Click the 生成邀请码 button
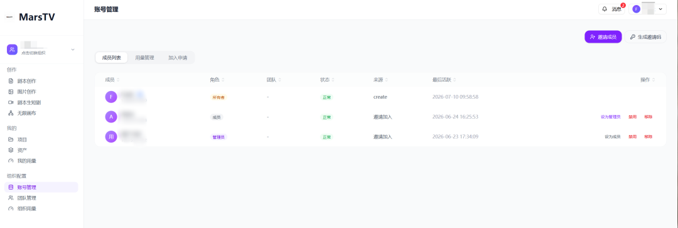678x228 pixels. coord(645,37)
